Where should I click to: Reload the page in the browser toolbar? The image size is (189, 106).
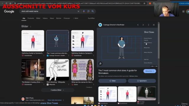coord(6,3)
